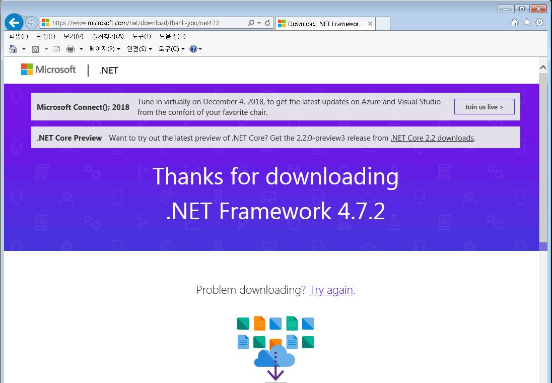Click the Join us live button
The height and width of the screenshot is (383, 552).
[484, 107]
